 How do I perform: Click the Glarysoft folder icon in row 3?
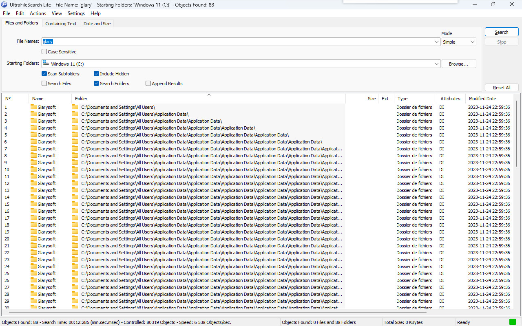tap(34, 121)
